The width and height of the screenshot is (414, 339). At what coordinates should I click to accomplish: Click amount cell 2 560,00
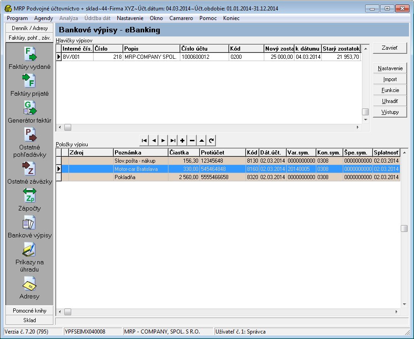[184, 177]
